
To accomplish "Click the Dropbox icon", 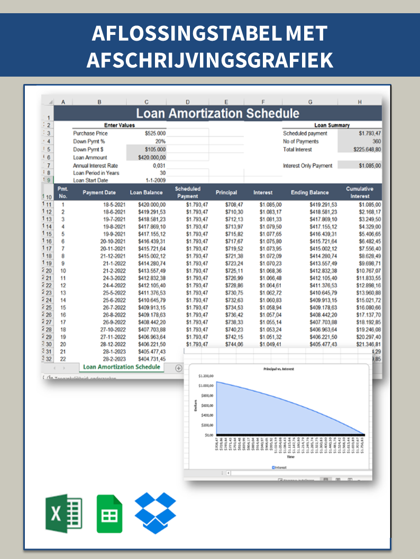I will coord(155,513).
